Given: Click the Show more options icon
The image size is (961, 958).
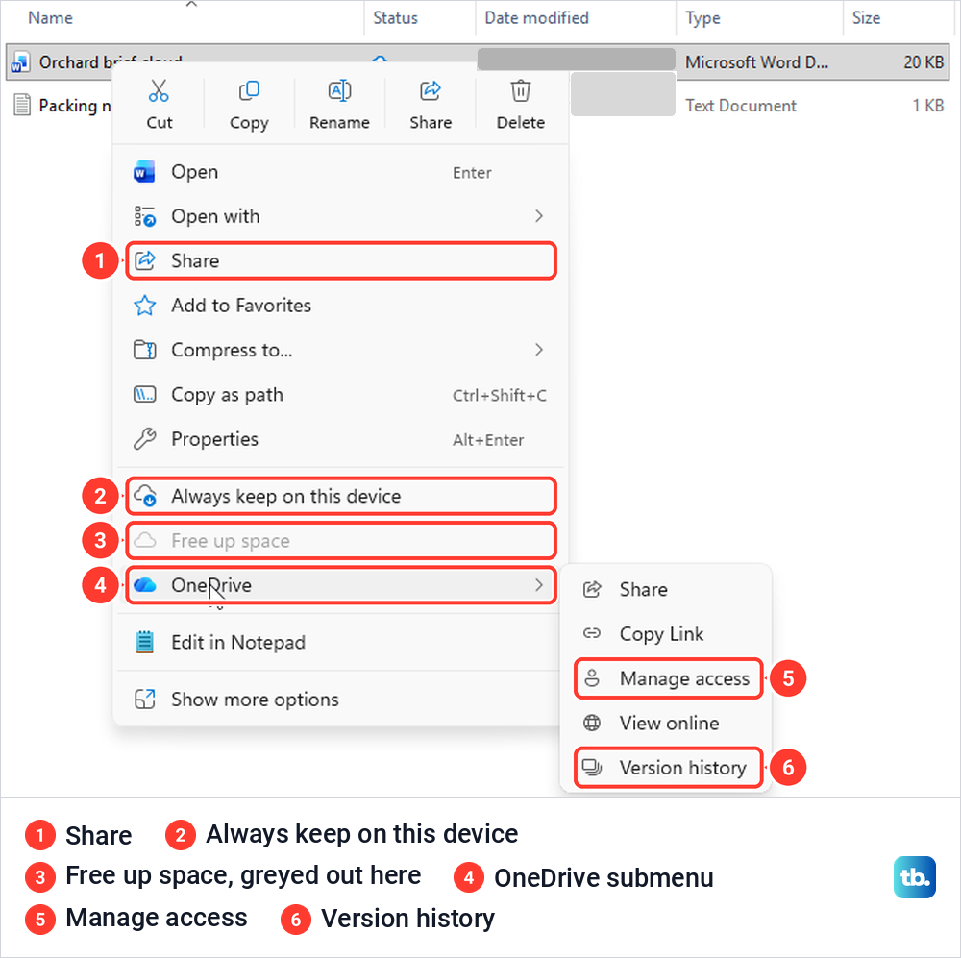Looking at the screenshot, I should pos(145,699).
